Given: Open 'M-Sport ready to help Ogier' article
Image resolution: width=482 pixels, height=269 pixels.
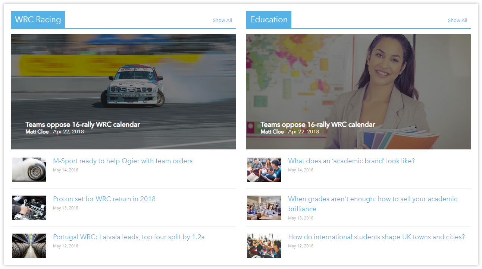Looking at the screenshot, I should pos(123,161).
